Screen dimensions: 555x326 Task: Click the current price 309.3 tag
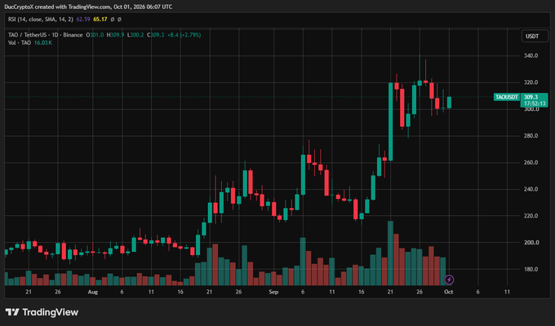(531, 97)
